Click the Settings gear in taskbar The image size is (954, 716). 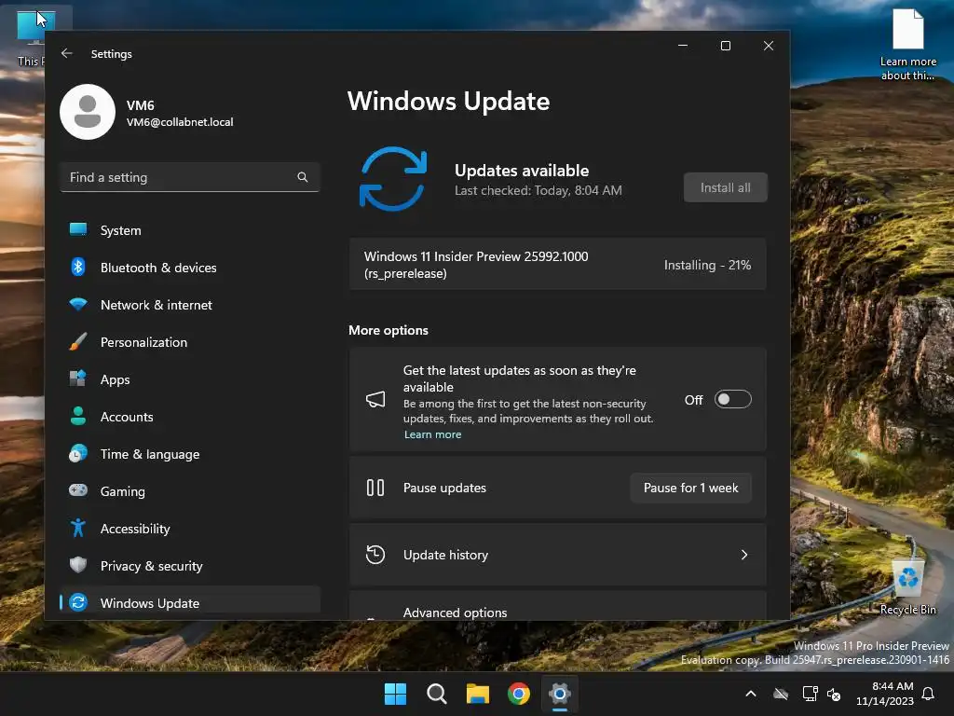coord(560,694)
